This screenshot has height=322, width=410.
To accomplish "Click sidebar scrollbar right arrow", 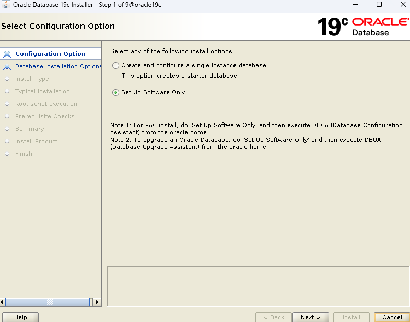I will point(97,302).
